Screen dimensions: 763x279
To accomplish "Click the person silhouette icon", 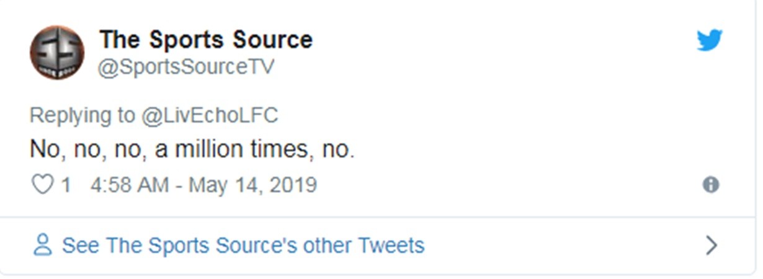I will (42, 245).
